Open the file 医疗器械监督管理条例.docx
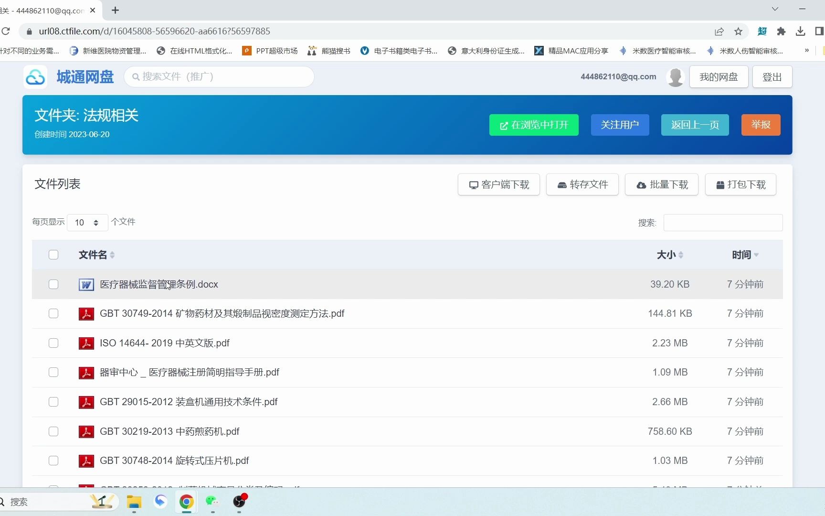 (159, 284)
